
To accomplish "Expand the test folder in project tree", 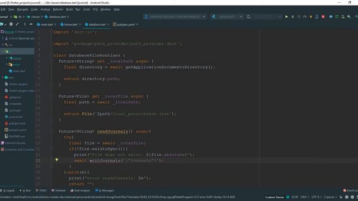I will click(3, 78).
